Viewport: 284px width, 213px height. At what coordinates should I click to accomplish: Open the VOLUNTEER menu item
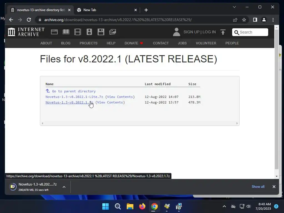206,43
